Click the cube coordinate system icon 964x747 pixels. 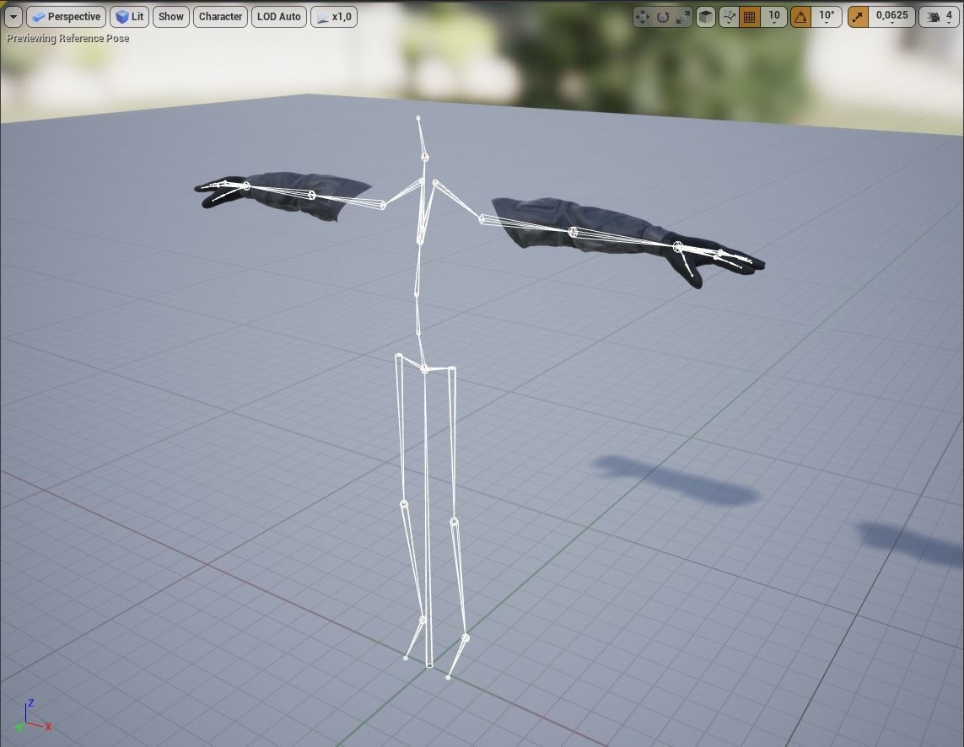click(x=706, y=17)
